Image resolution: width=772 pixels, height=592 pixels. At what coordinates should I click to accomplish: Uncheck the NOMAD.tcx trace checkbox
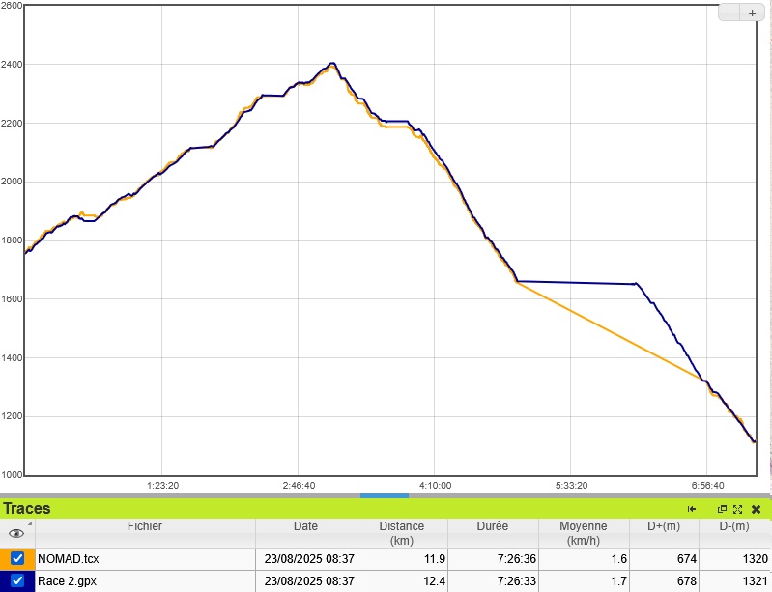(17, 558)
